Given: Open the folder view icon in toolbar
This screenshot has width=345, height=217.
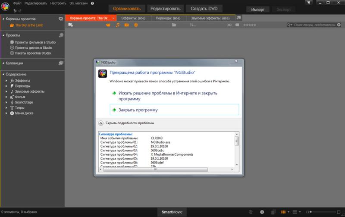Looking at the screenshot, I should 174,25.
